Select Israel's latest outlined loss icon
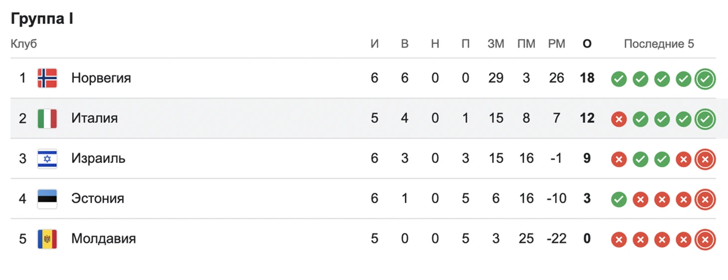 click(x=705, y=159)
